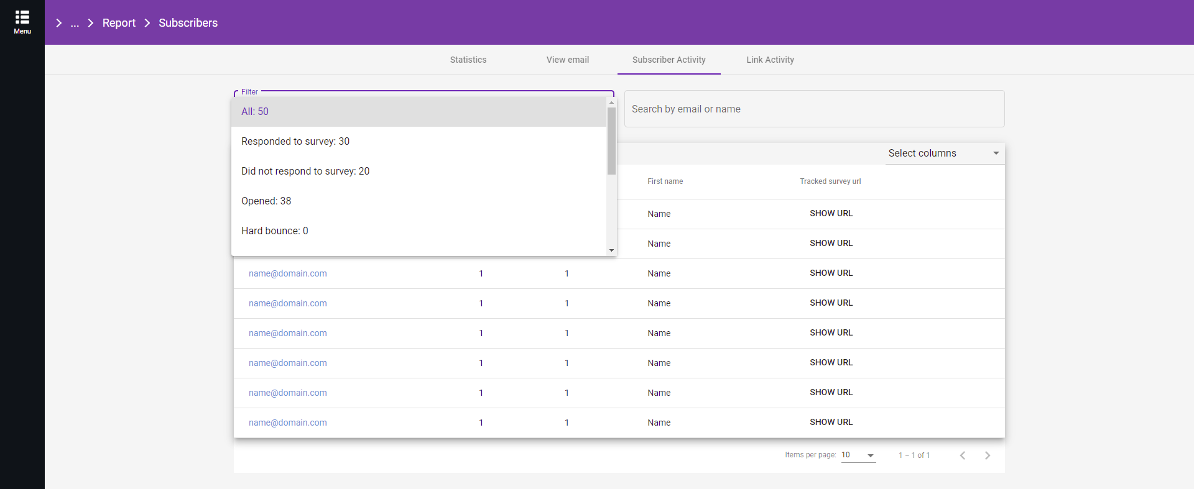Click the First name column header
The height and width of the screenshot is (489, 1194).
point(665,181)
